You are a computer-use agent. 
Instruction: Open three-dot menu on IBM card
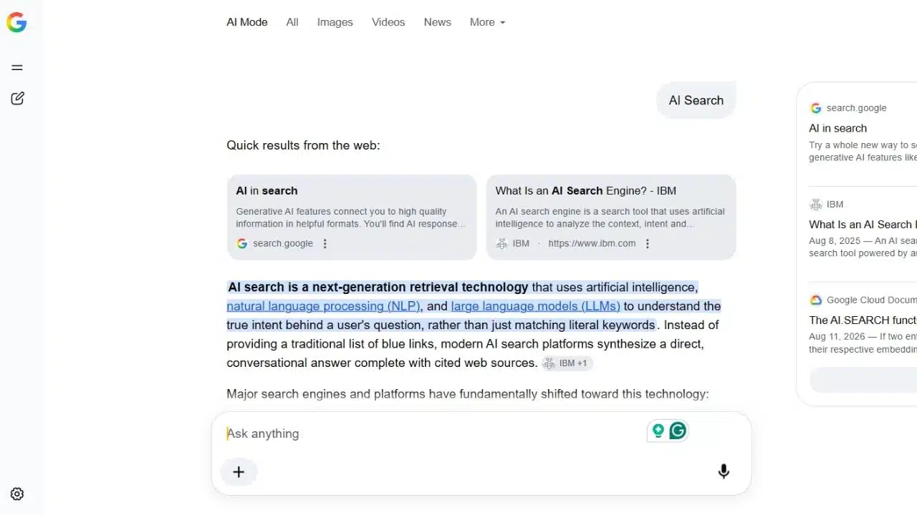[648, 243]
